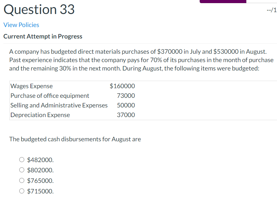Click the $802000 answer label

tap(40, 170)
